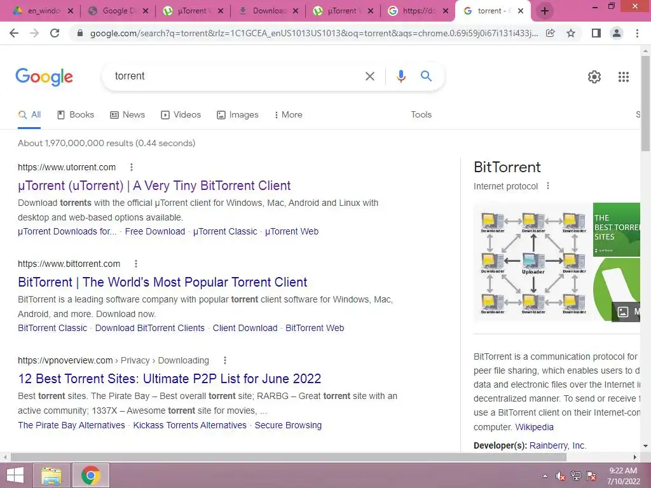Viewport: 651px width, 488px height.
Task: Open File Explorer from the taskbar
Action: (x=51, y=475)
